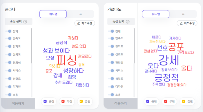Screen dimensions: 203x112
Task: Uncheck 부정 checkbox under 카르다노 word map
Action: pos(166,101)
